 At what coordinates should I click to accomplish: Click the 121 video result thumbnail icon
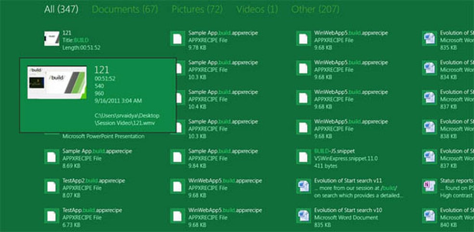52,39
